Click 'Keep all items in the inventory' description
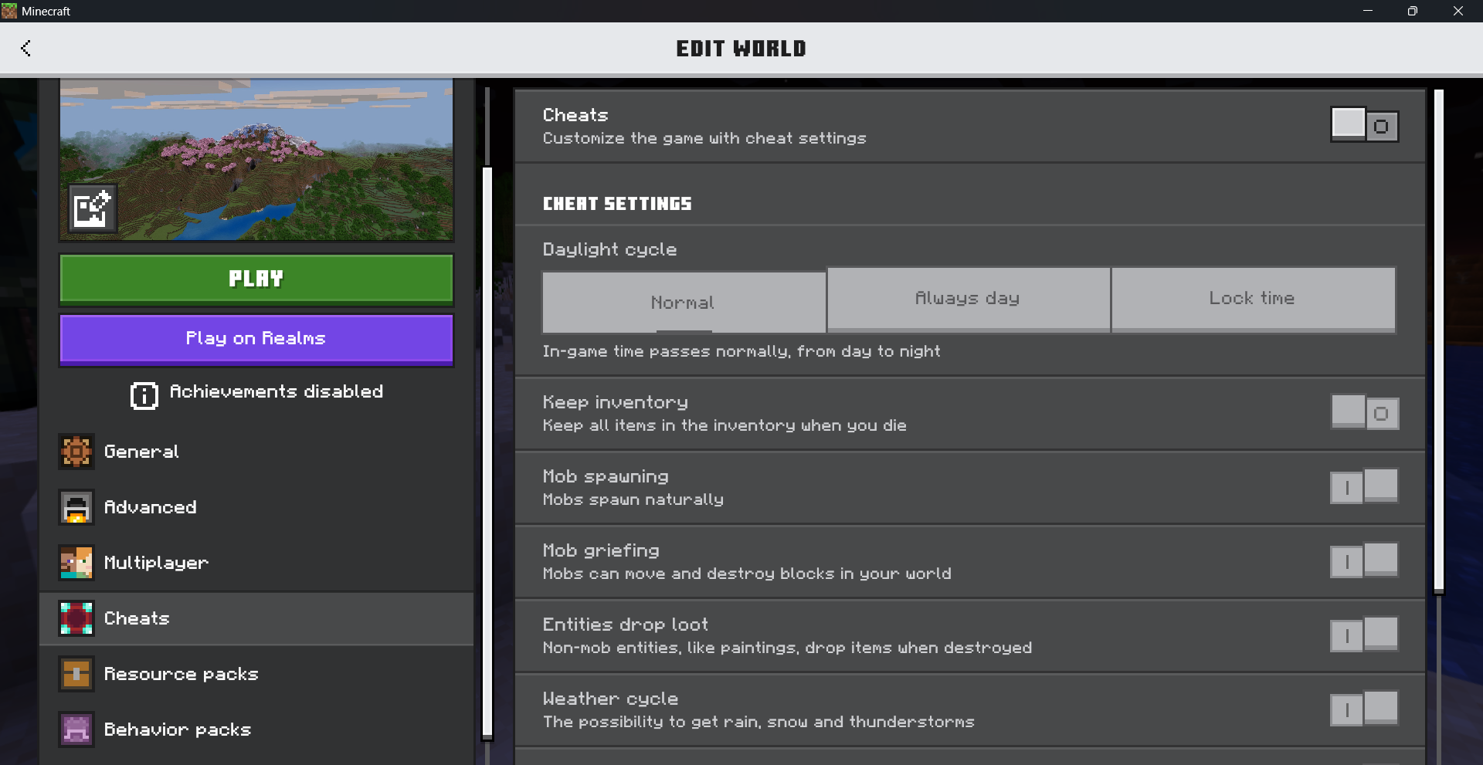This screenshot has height=765, width=1483. (x=725, y=425)
